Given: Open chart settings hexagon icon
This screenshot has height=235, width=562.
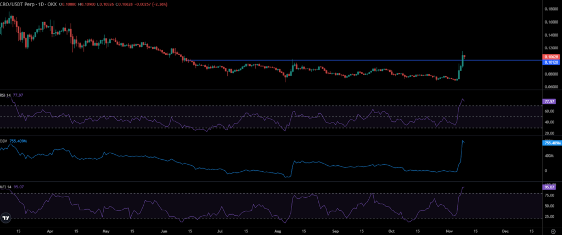Looking at the screenshot, I should pyautogui.click(x=553, y=231).
